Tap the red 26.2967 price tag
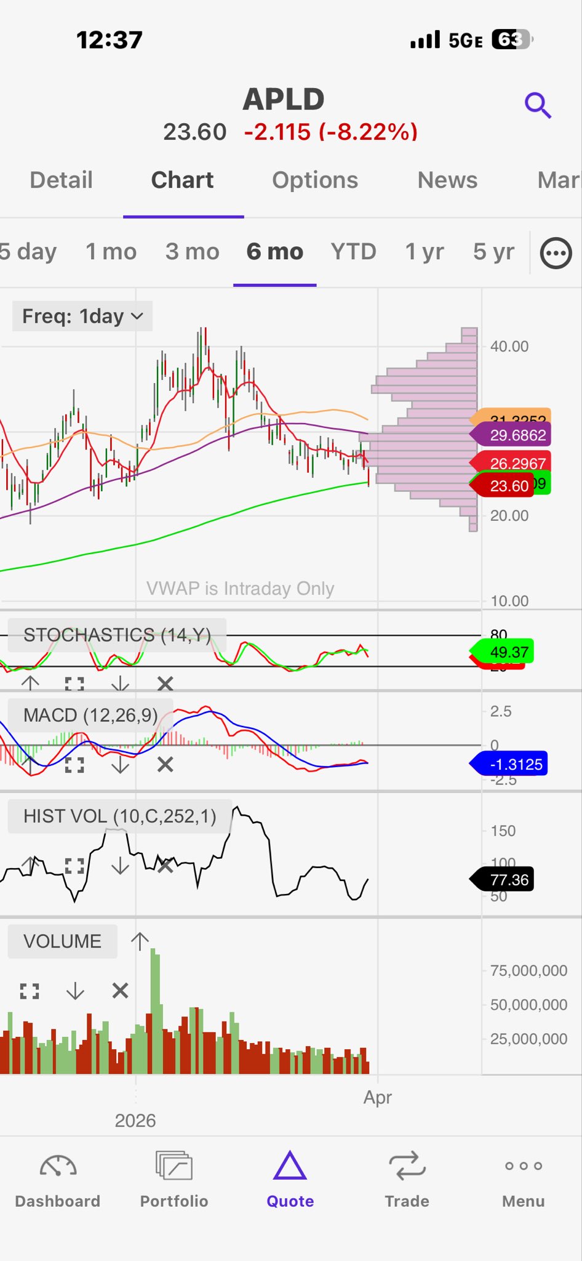This screenshot has width=582, height=1261. click(x=511, y=462)
